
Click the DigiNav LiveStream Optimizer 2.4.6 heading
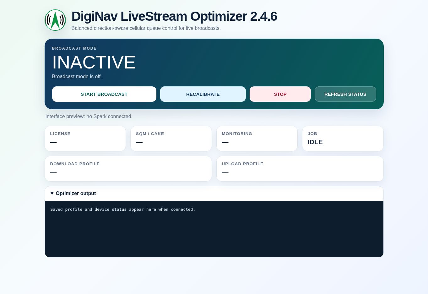pos(174,16)
